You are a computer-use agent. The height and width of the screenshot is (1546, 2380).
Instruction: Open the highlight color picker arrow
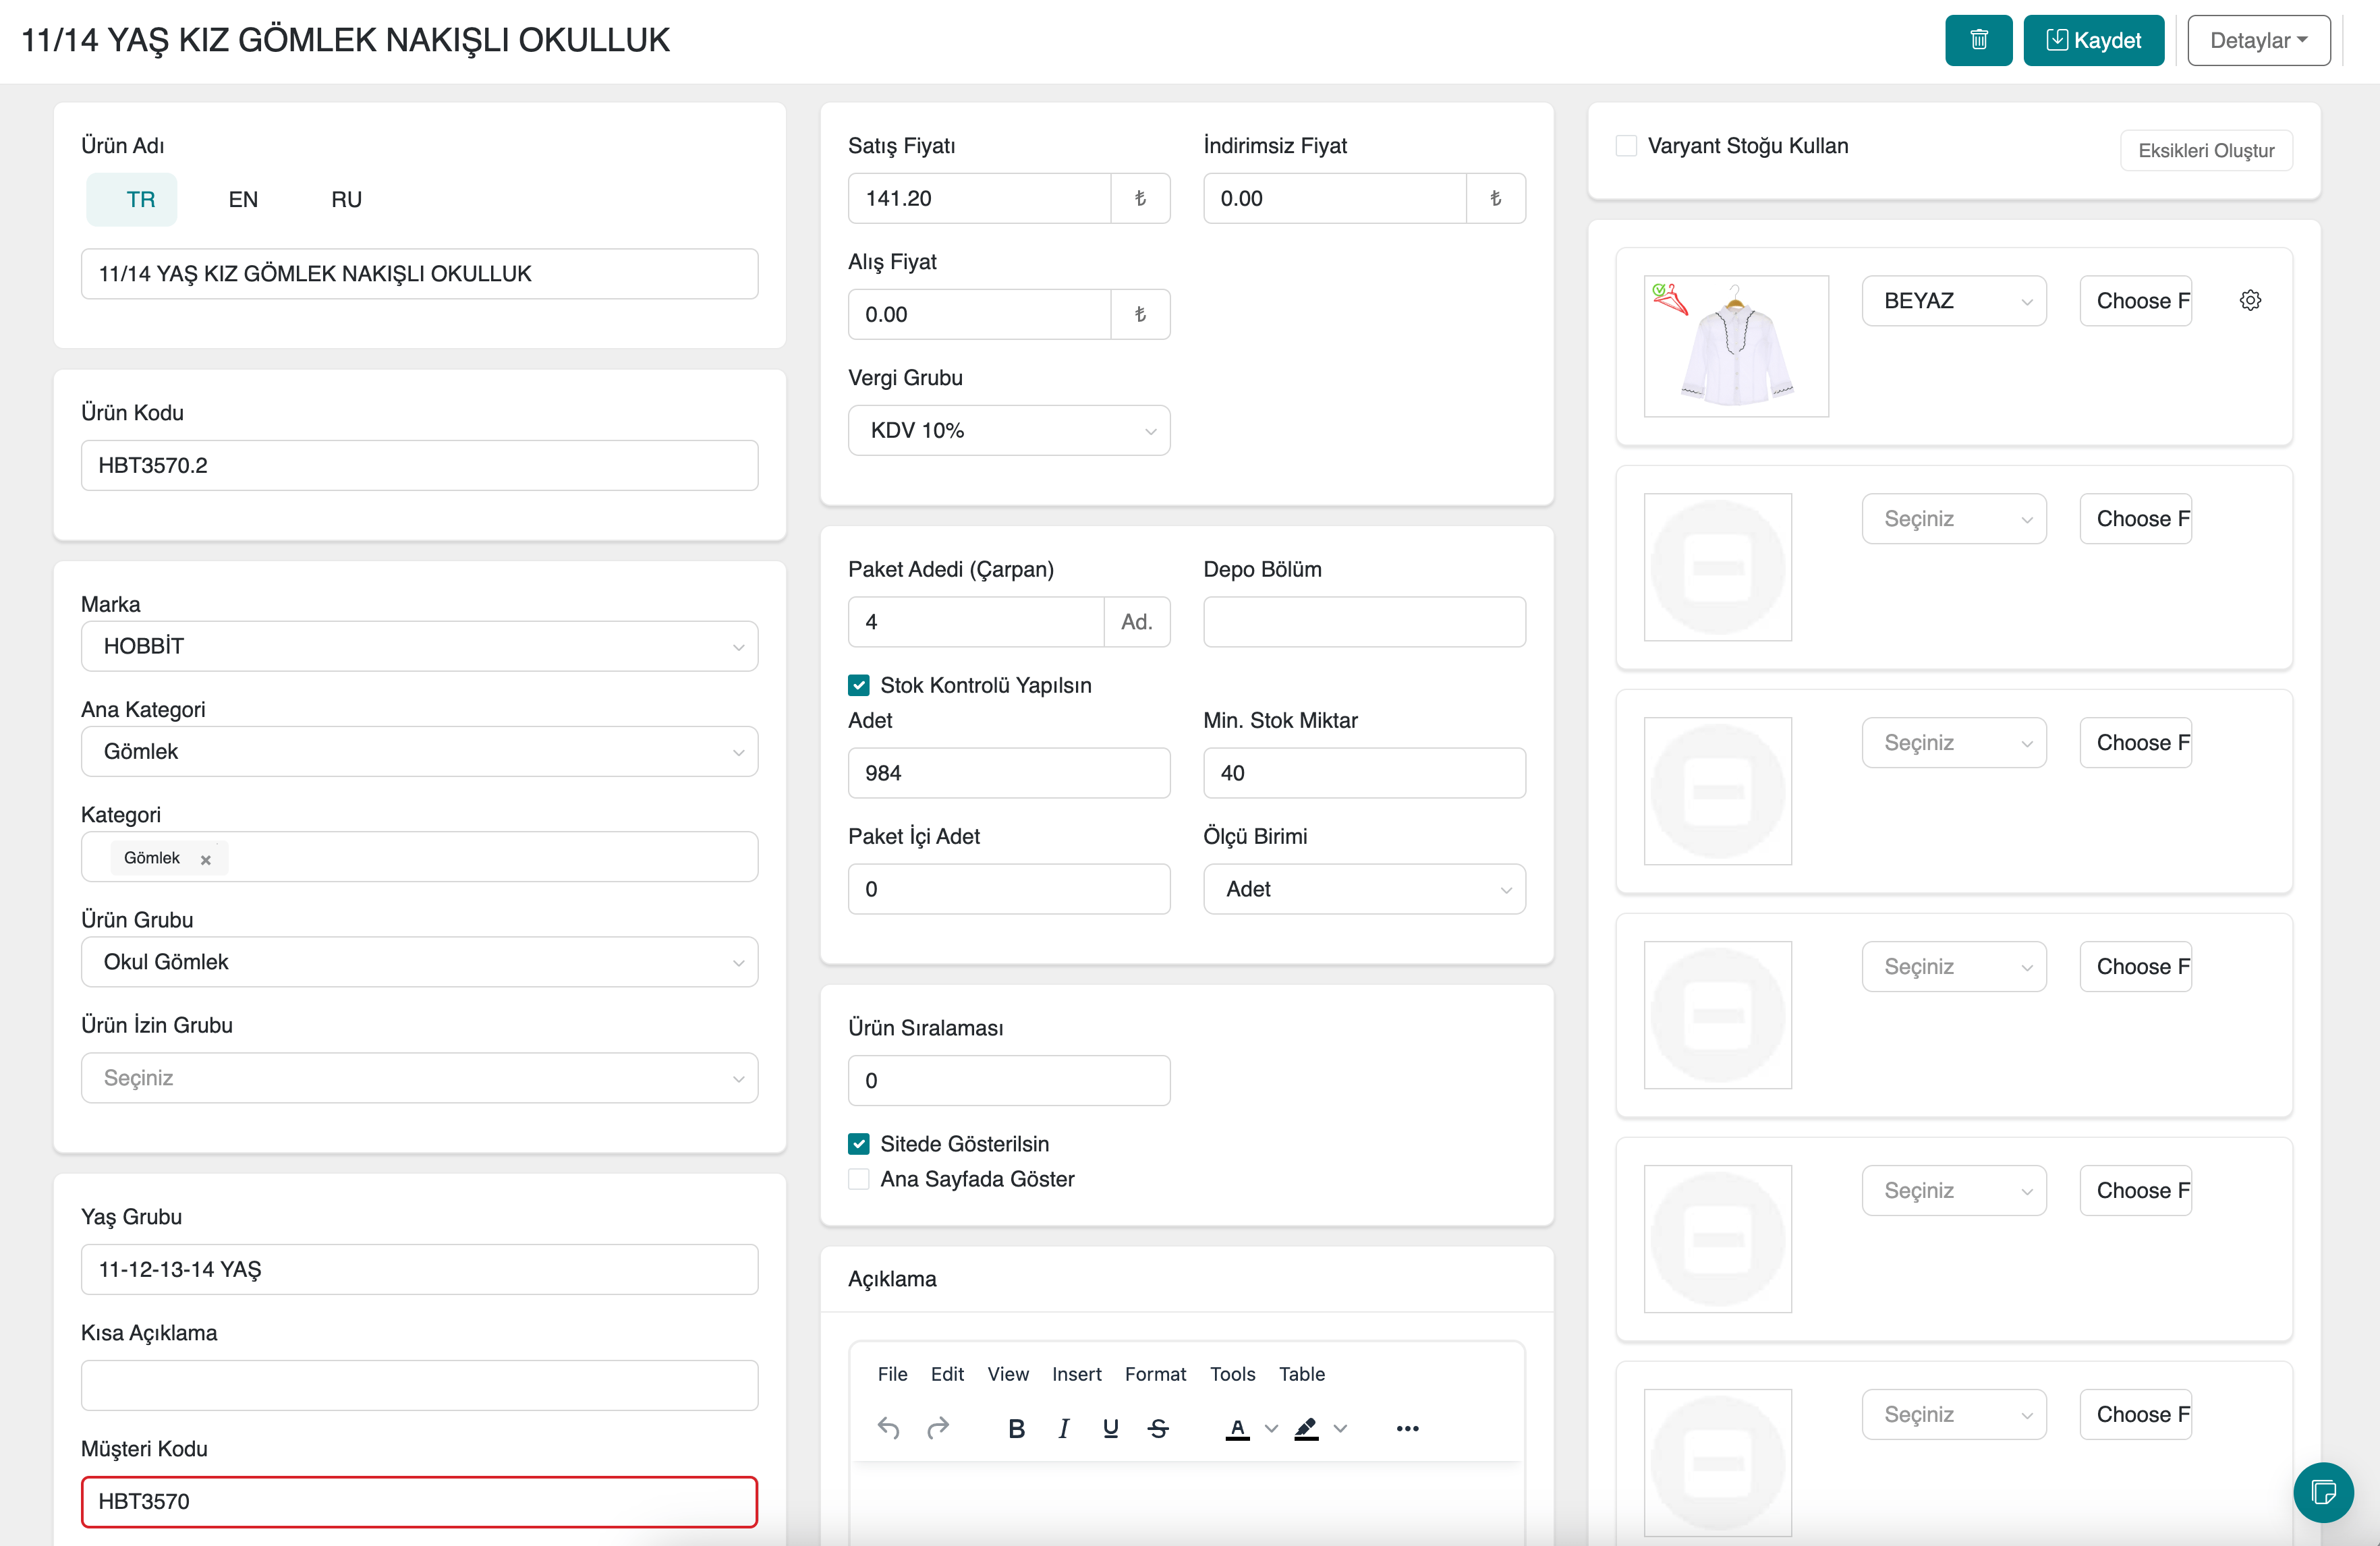click(x=1341, y=1428)
